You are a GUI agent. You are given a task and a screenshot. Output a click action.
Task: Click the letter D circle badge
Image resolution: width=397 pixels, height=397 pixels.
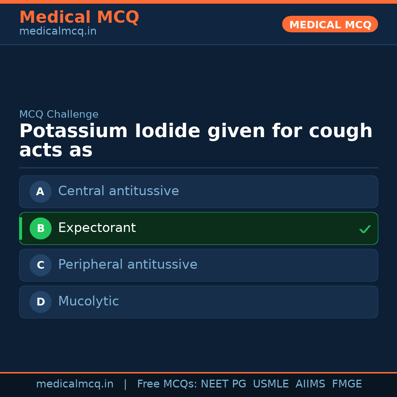(40, 302)
